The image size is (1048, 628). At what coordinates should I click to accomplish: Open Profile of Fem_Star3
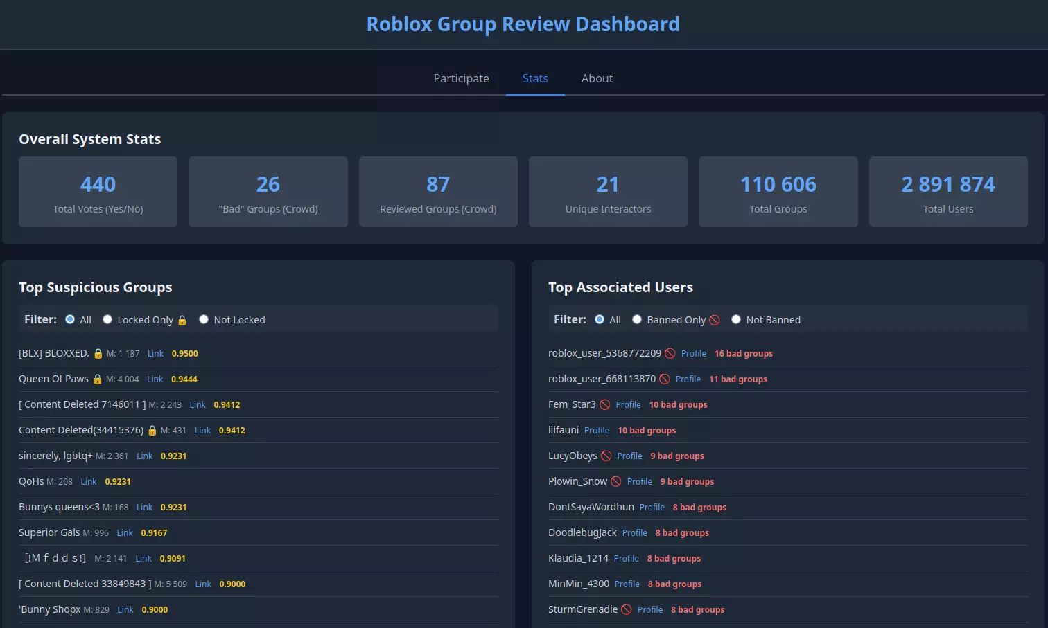pos(628,405)
